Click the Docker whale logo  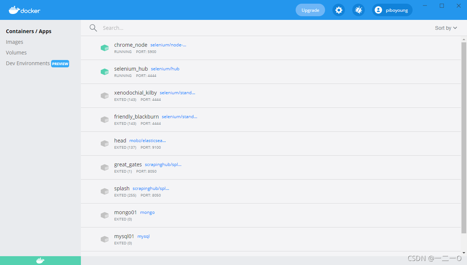pyautogui.click(x=25, y=10)
